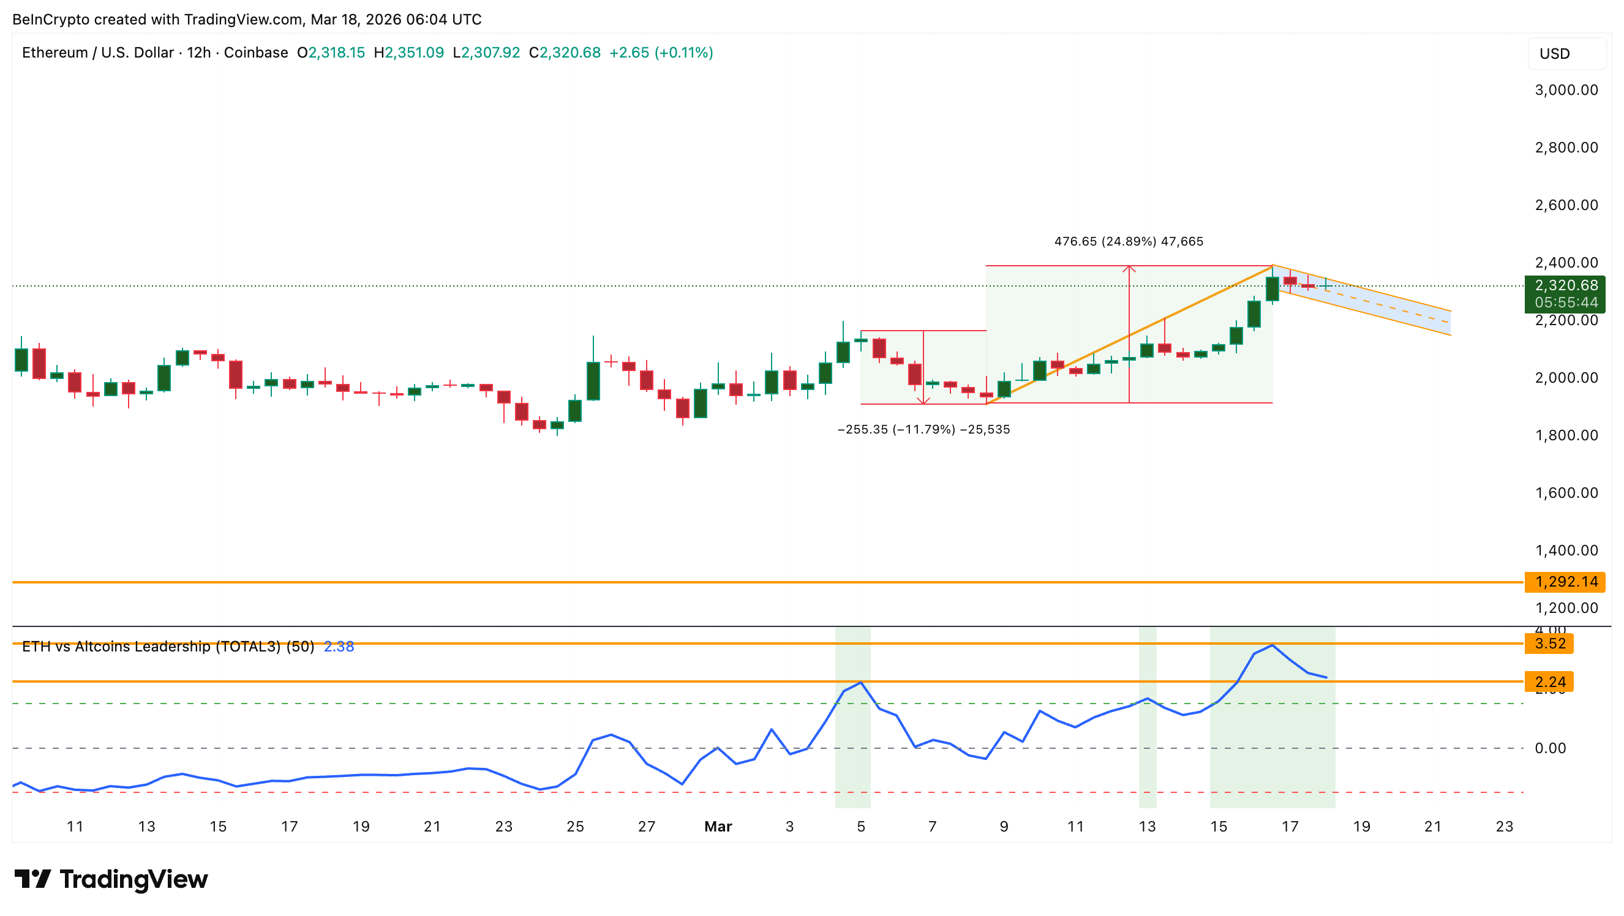Click the orange 2.24 indicator level label
Viewport: 1624px width, 916px height.
(x=1550, y=682)
